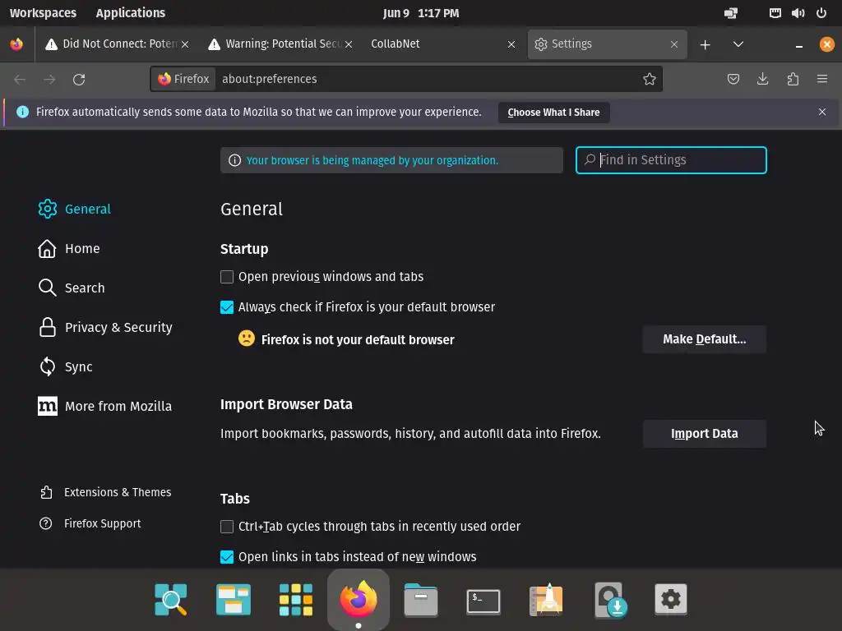Click the Make Default button
The height and width of the screenshot is (631, 842).
click(x=704, y=339)
